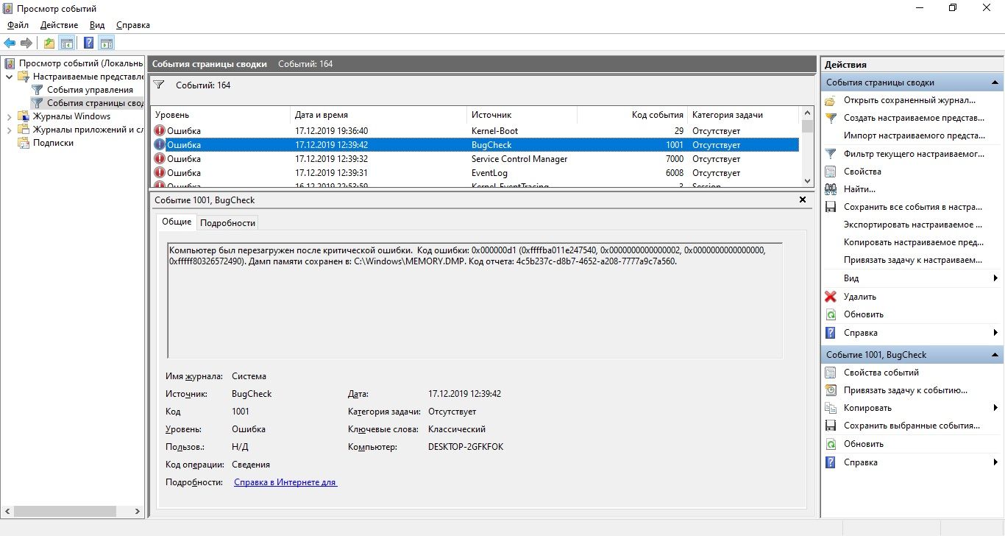Switch to the Подробности tab
The image size is (1005, 536).
pyautogui.click(x=228, y=222)
